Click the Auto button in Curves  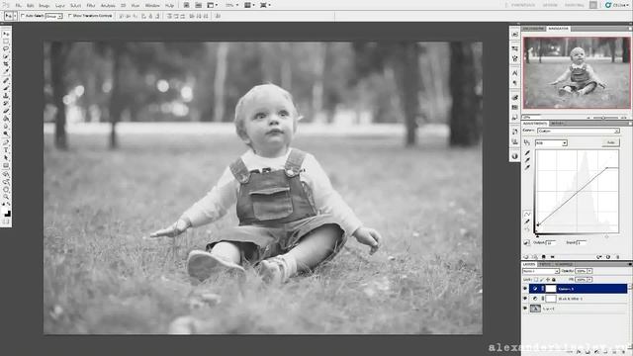pos(610,142)
